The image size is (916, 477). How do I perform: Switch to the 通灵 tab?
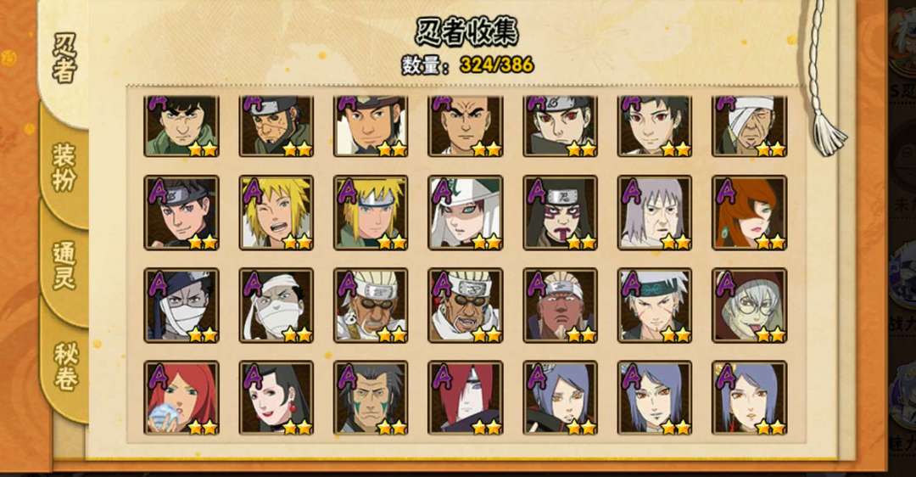click(x=64, y=266)
